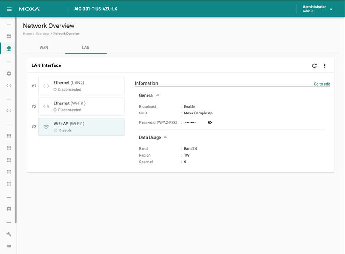
Task: Select Ethernet (Wi-Fi1) interface card
Action: [82, 106]
